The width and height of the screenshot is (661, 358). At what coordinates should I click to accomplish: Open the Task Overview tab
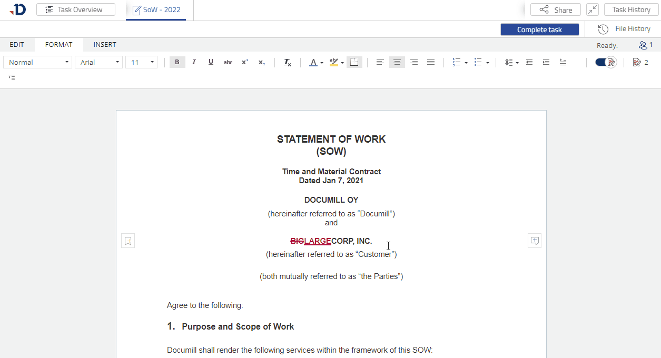coord(76,9)
